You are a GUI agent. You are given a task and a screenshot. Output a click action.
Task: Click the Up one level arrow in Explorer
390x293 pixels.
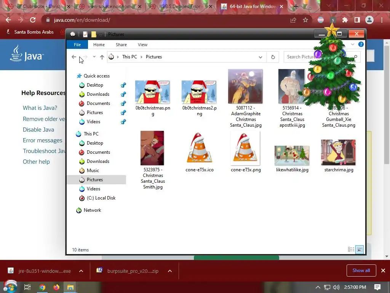click(102, 57)
